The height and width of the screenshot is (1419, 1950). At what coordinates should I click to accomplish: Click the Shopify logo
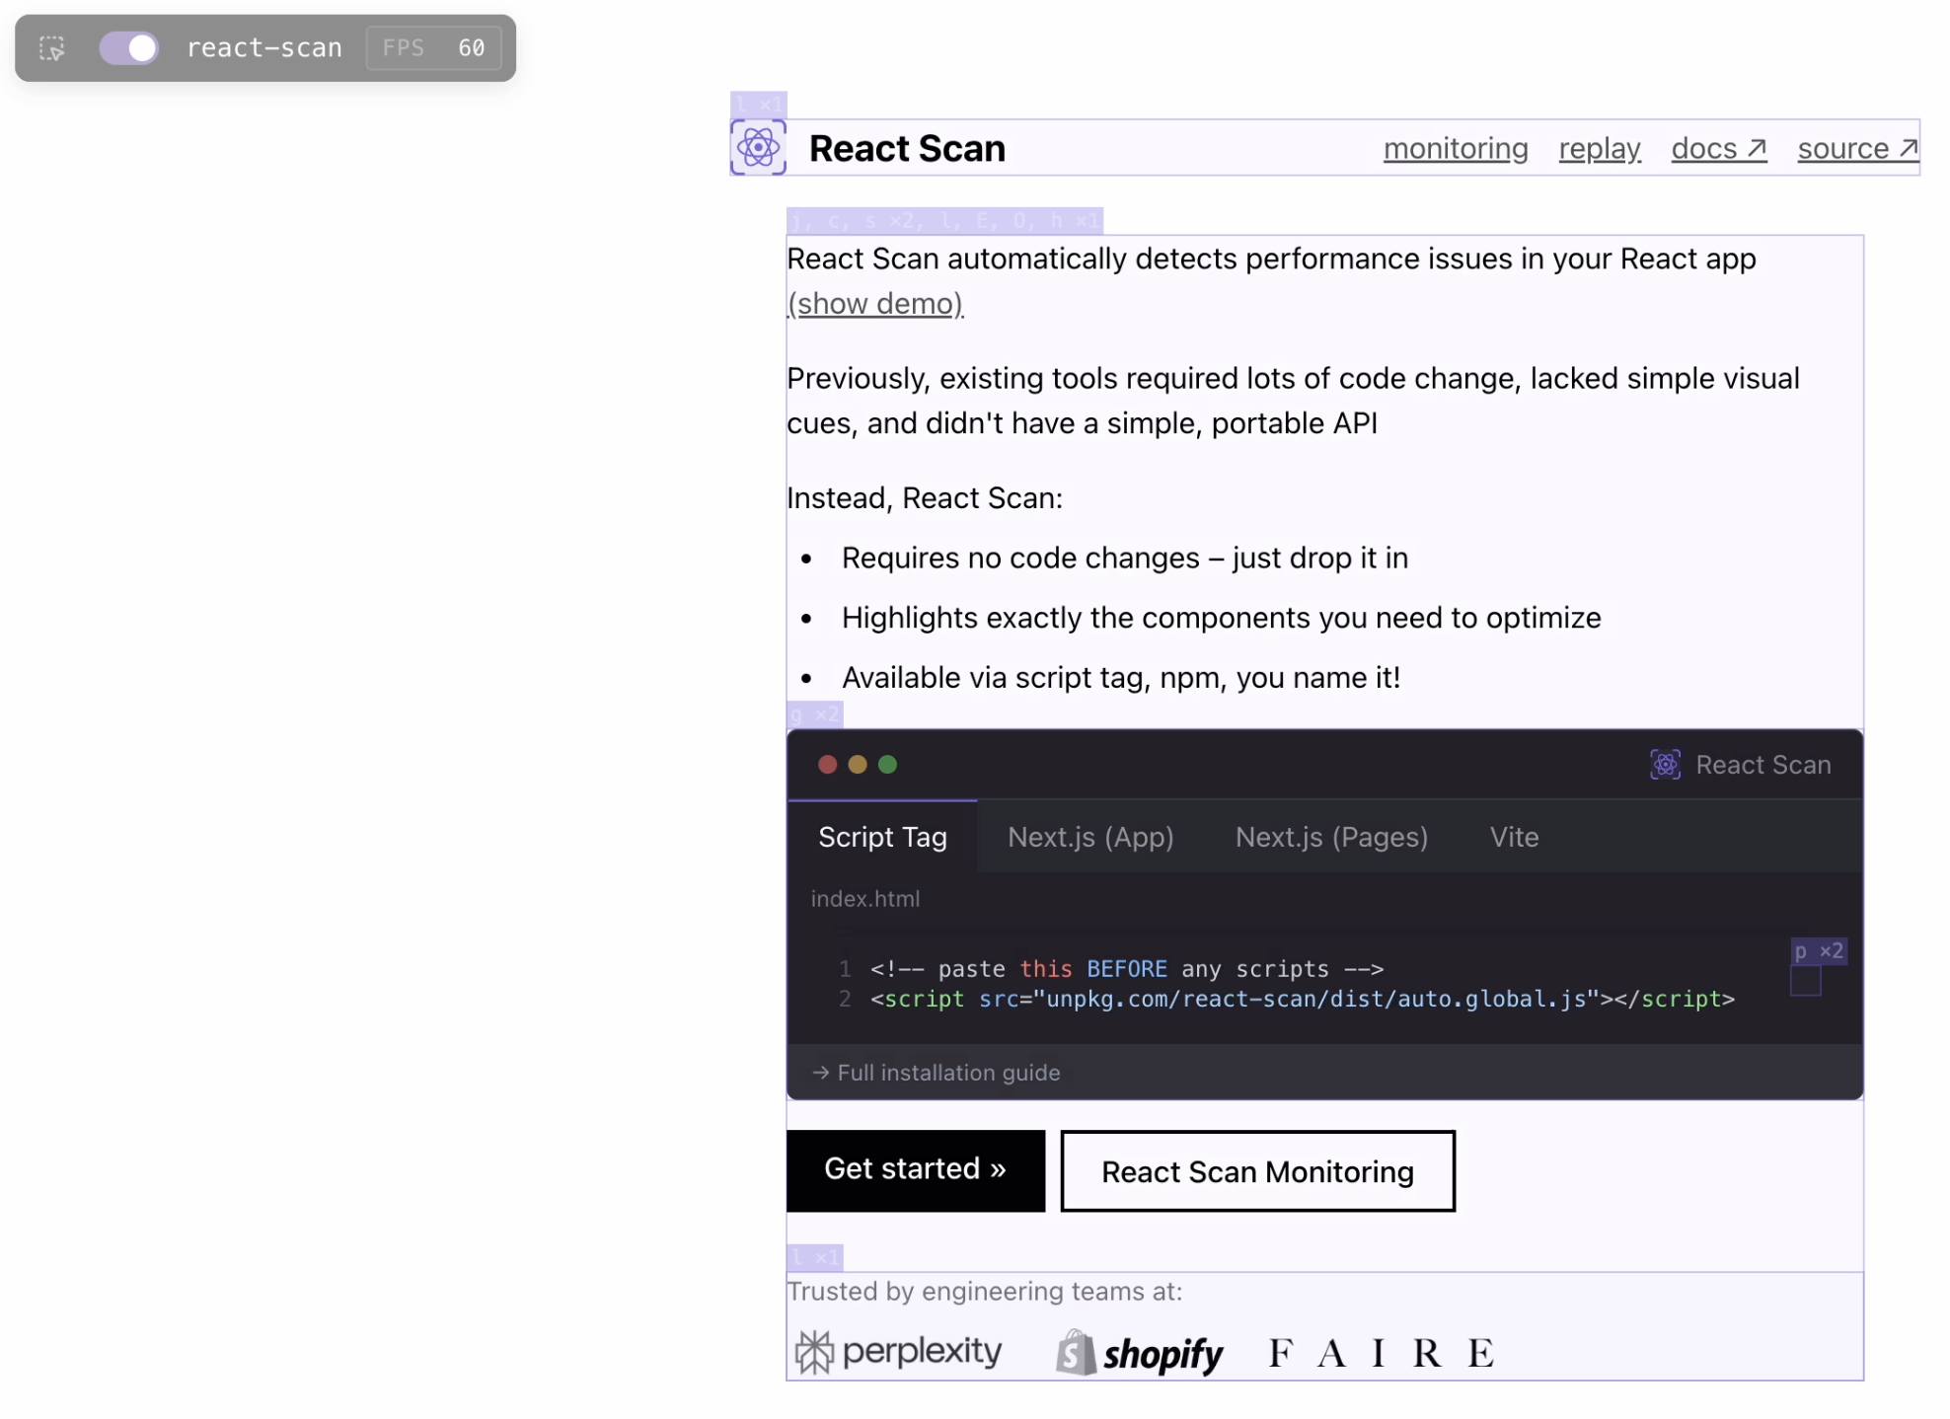tap(1139, 1352)
